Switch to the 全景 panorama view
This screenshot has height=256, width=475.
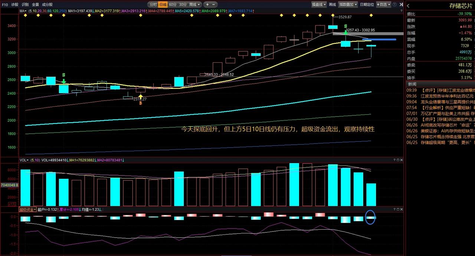[35, 4]
